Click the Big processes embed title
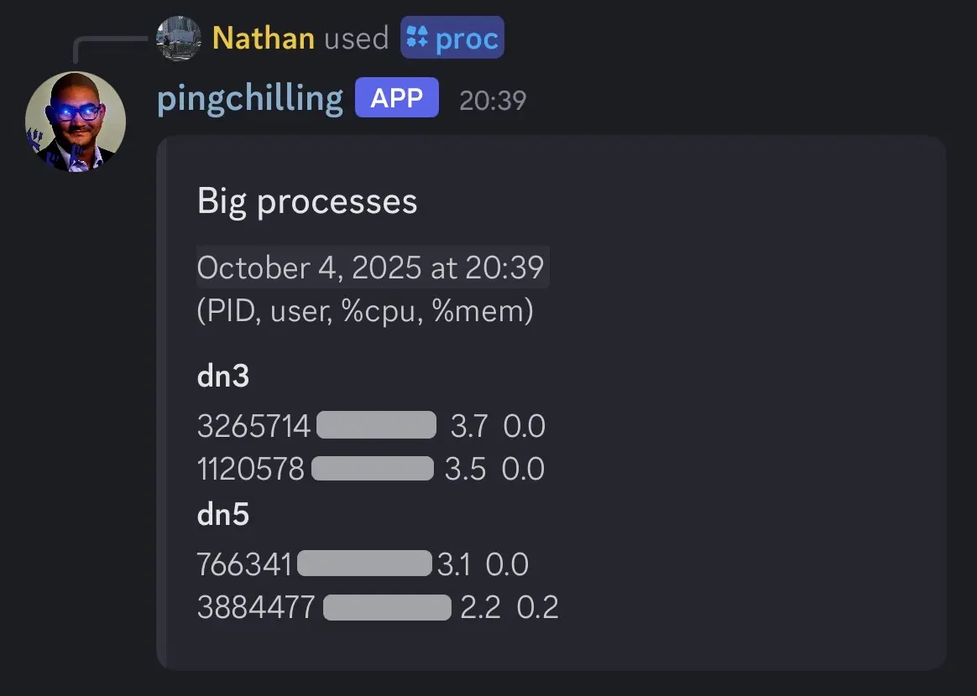The width and height of the screenshot is (977, 696). coord(307,201)
